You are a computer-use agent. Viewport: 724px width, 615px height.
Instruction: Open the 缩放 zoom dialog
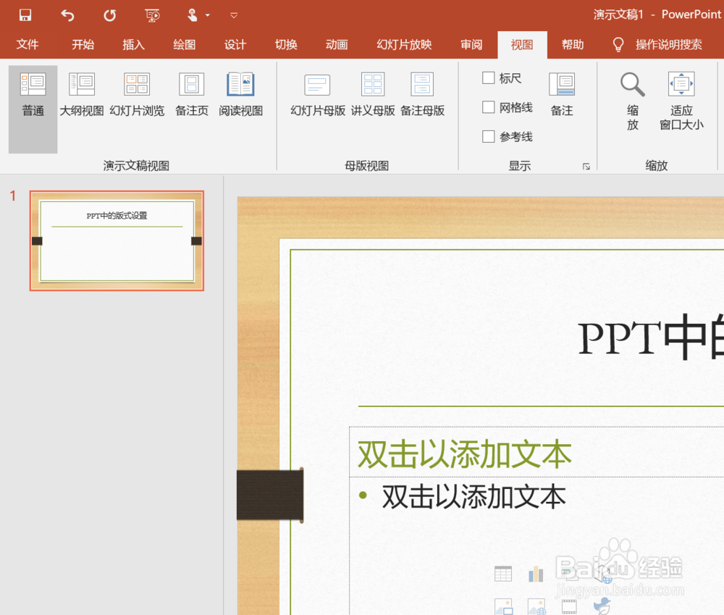(633, 101)
